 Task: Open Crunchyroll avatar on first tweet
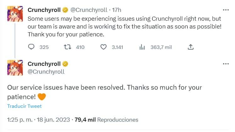coord(15,14)
